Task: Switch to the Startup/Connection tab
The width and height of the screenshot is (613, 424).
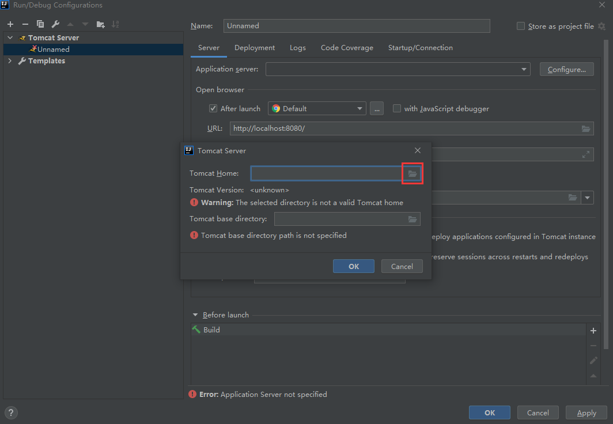Action: pyautogui.click(x=420, y=48)
